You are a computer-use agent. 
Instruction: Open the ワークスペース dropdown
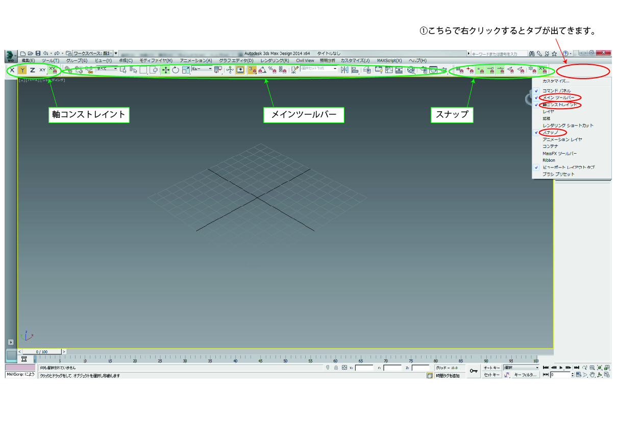tap(93, 53)
